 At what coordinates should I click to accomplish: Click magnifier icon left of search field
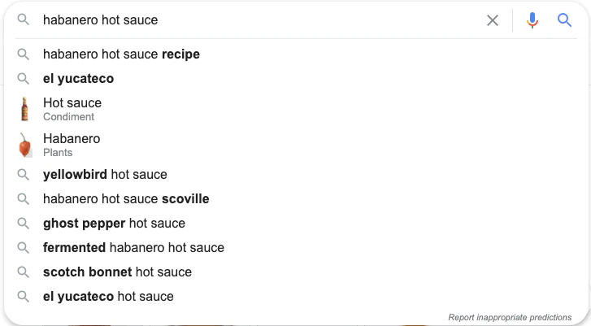coord(24,20)
